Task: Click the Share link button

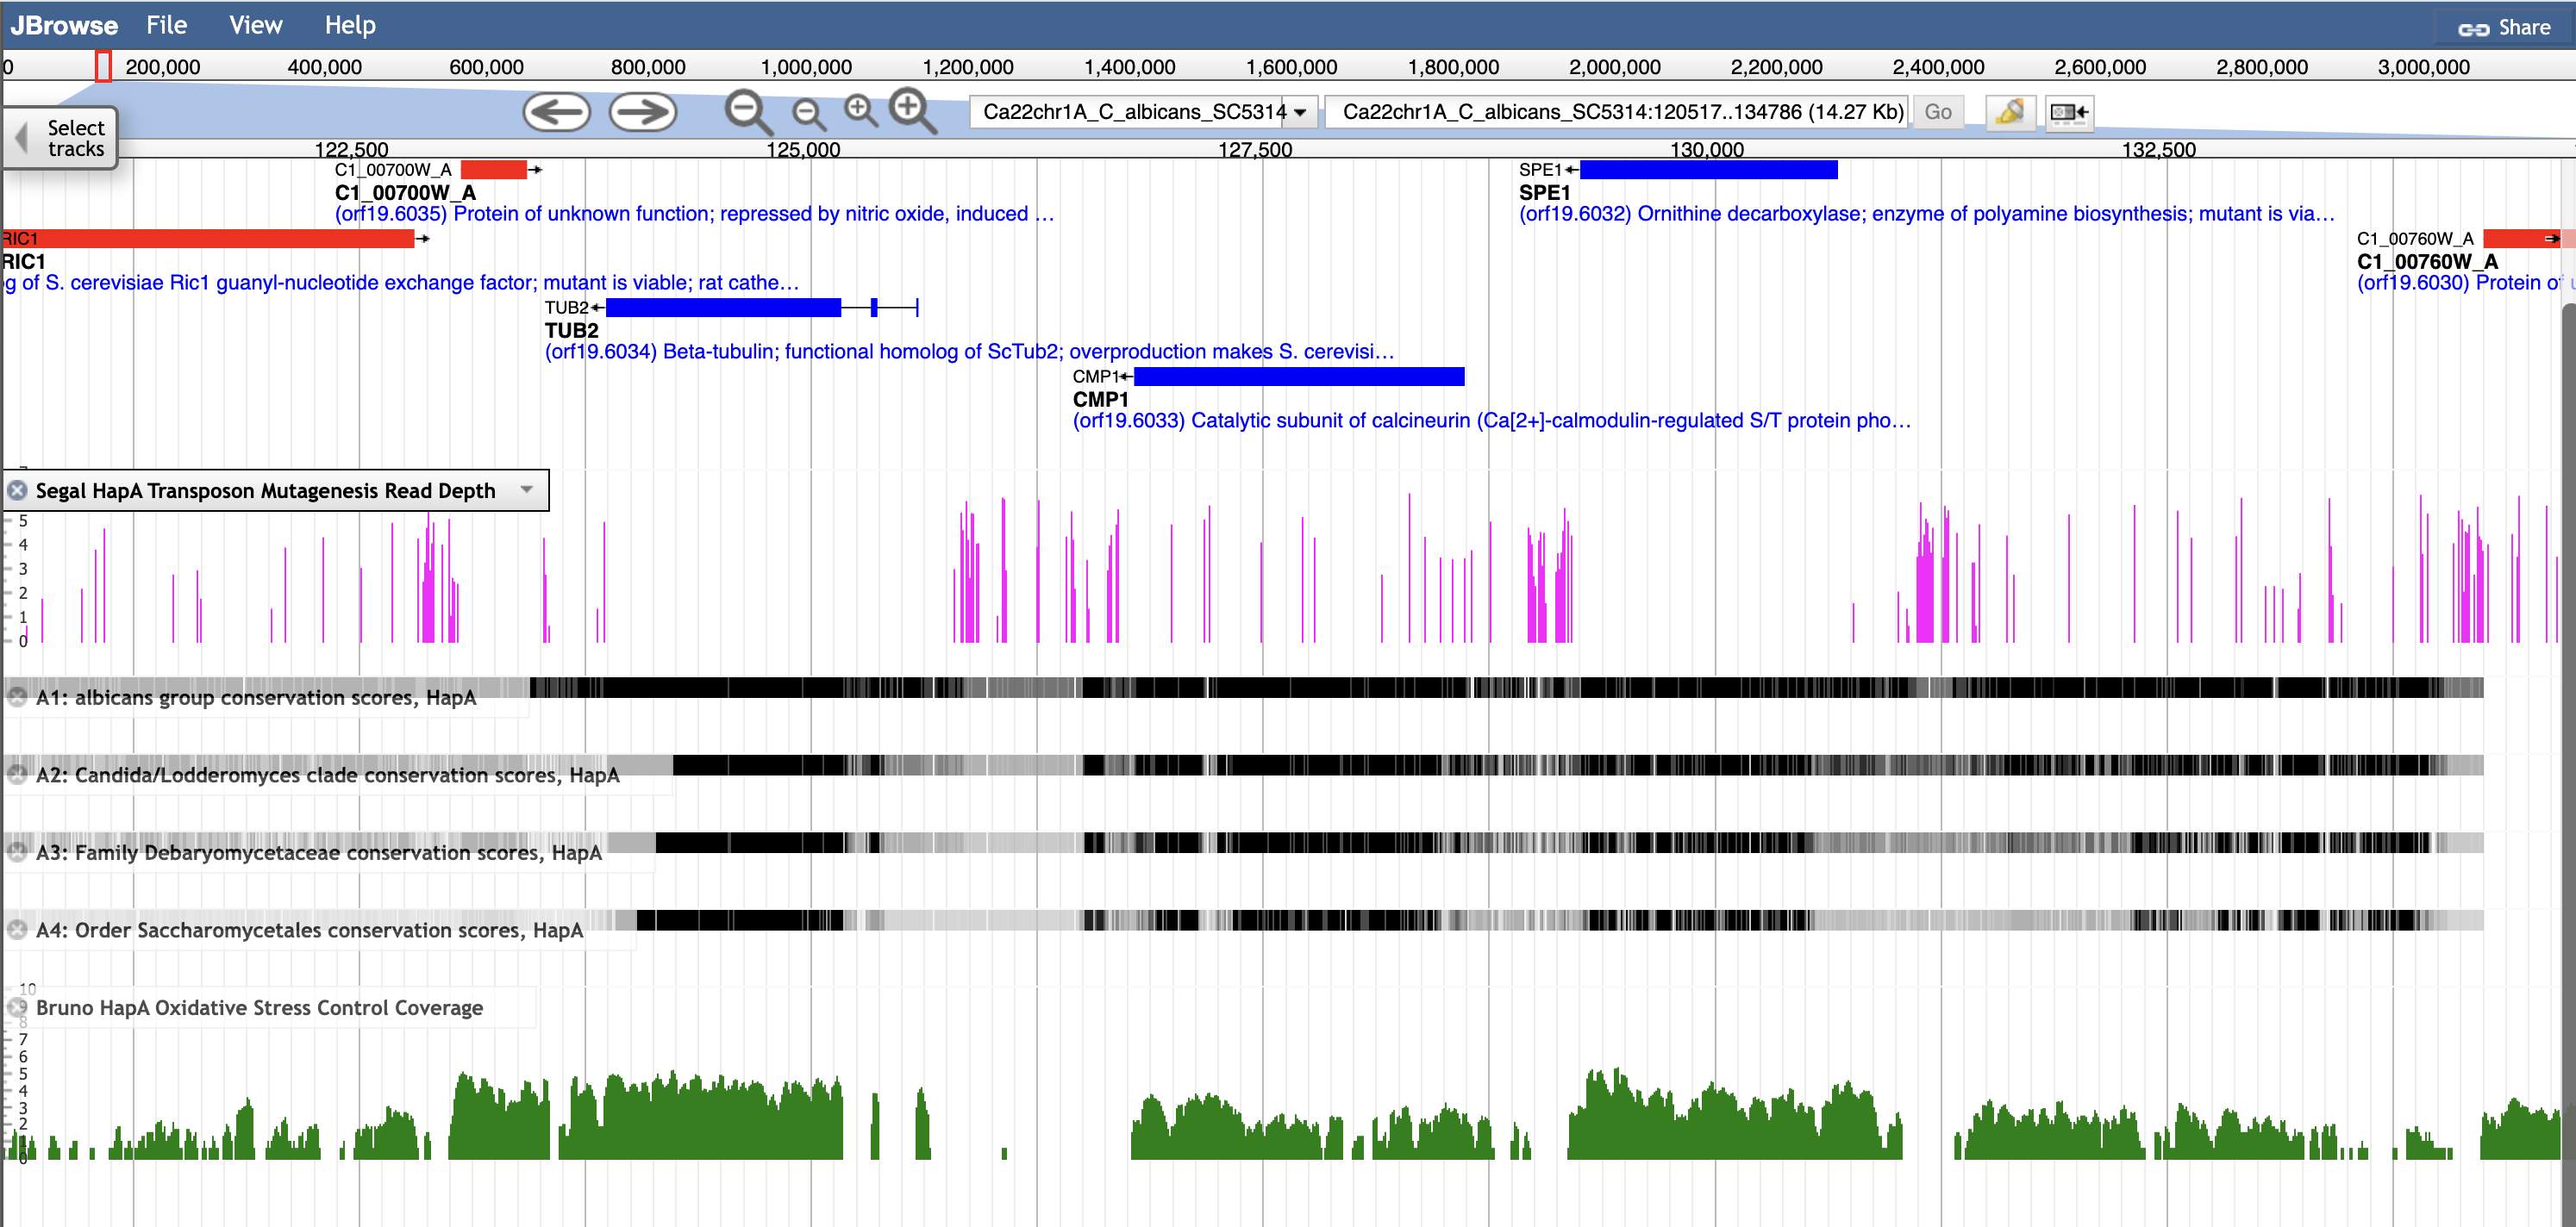Action: click(2504, 28)
